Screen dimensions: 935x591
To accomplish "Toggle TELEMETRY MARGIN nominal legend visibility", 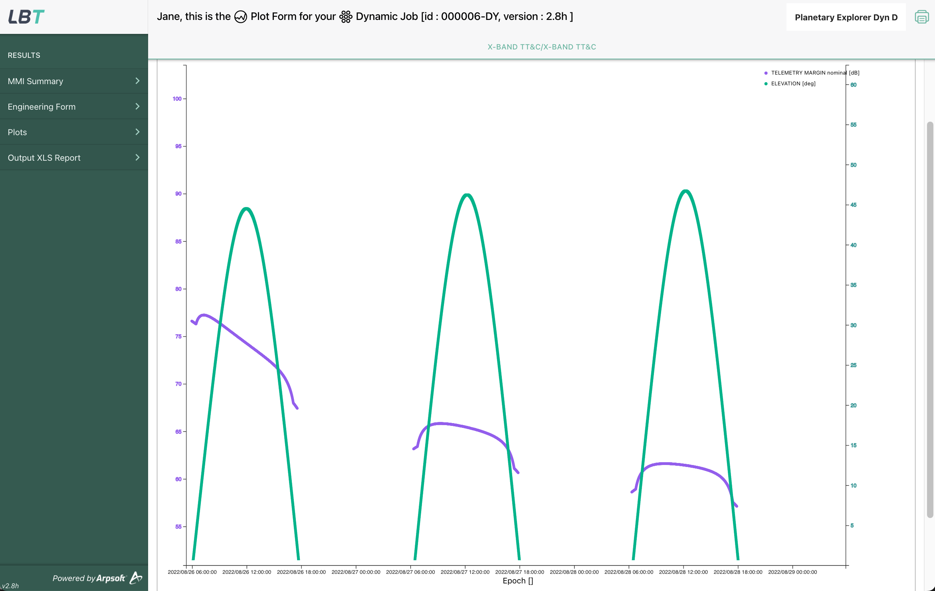I will 765,73.
